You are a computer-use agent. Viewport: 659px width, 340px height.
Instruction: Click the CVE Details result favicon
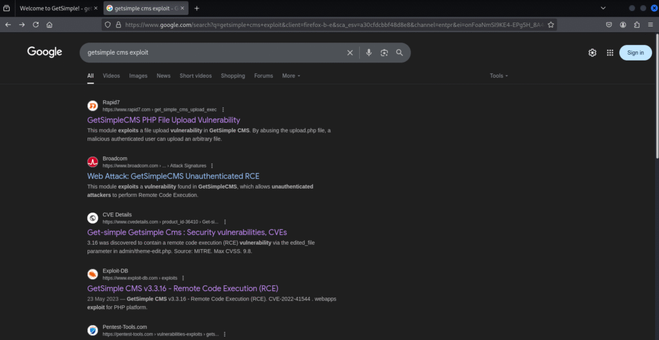coord(93,218)
